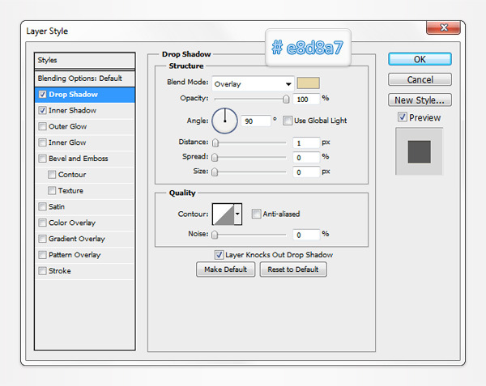This screenshot has width=486, height=386.
Task: Click Reset to Default button
Action: [293, 269]
